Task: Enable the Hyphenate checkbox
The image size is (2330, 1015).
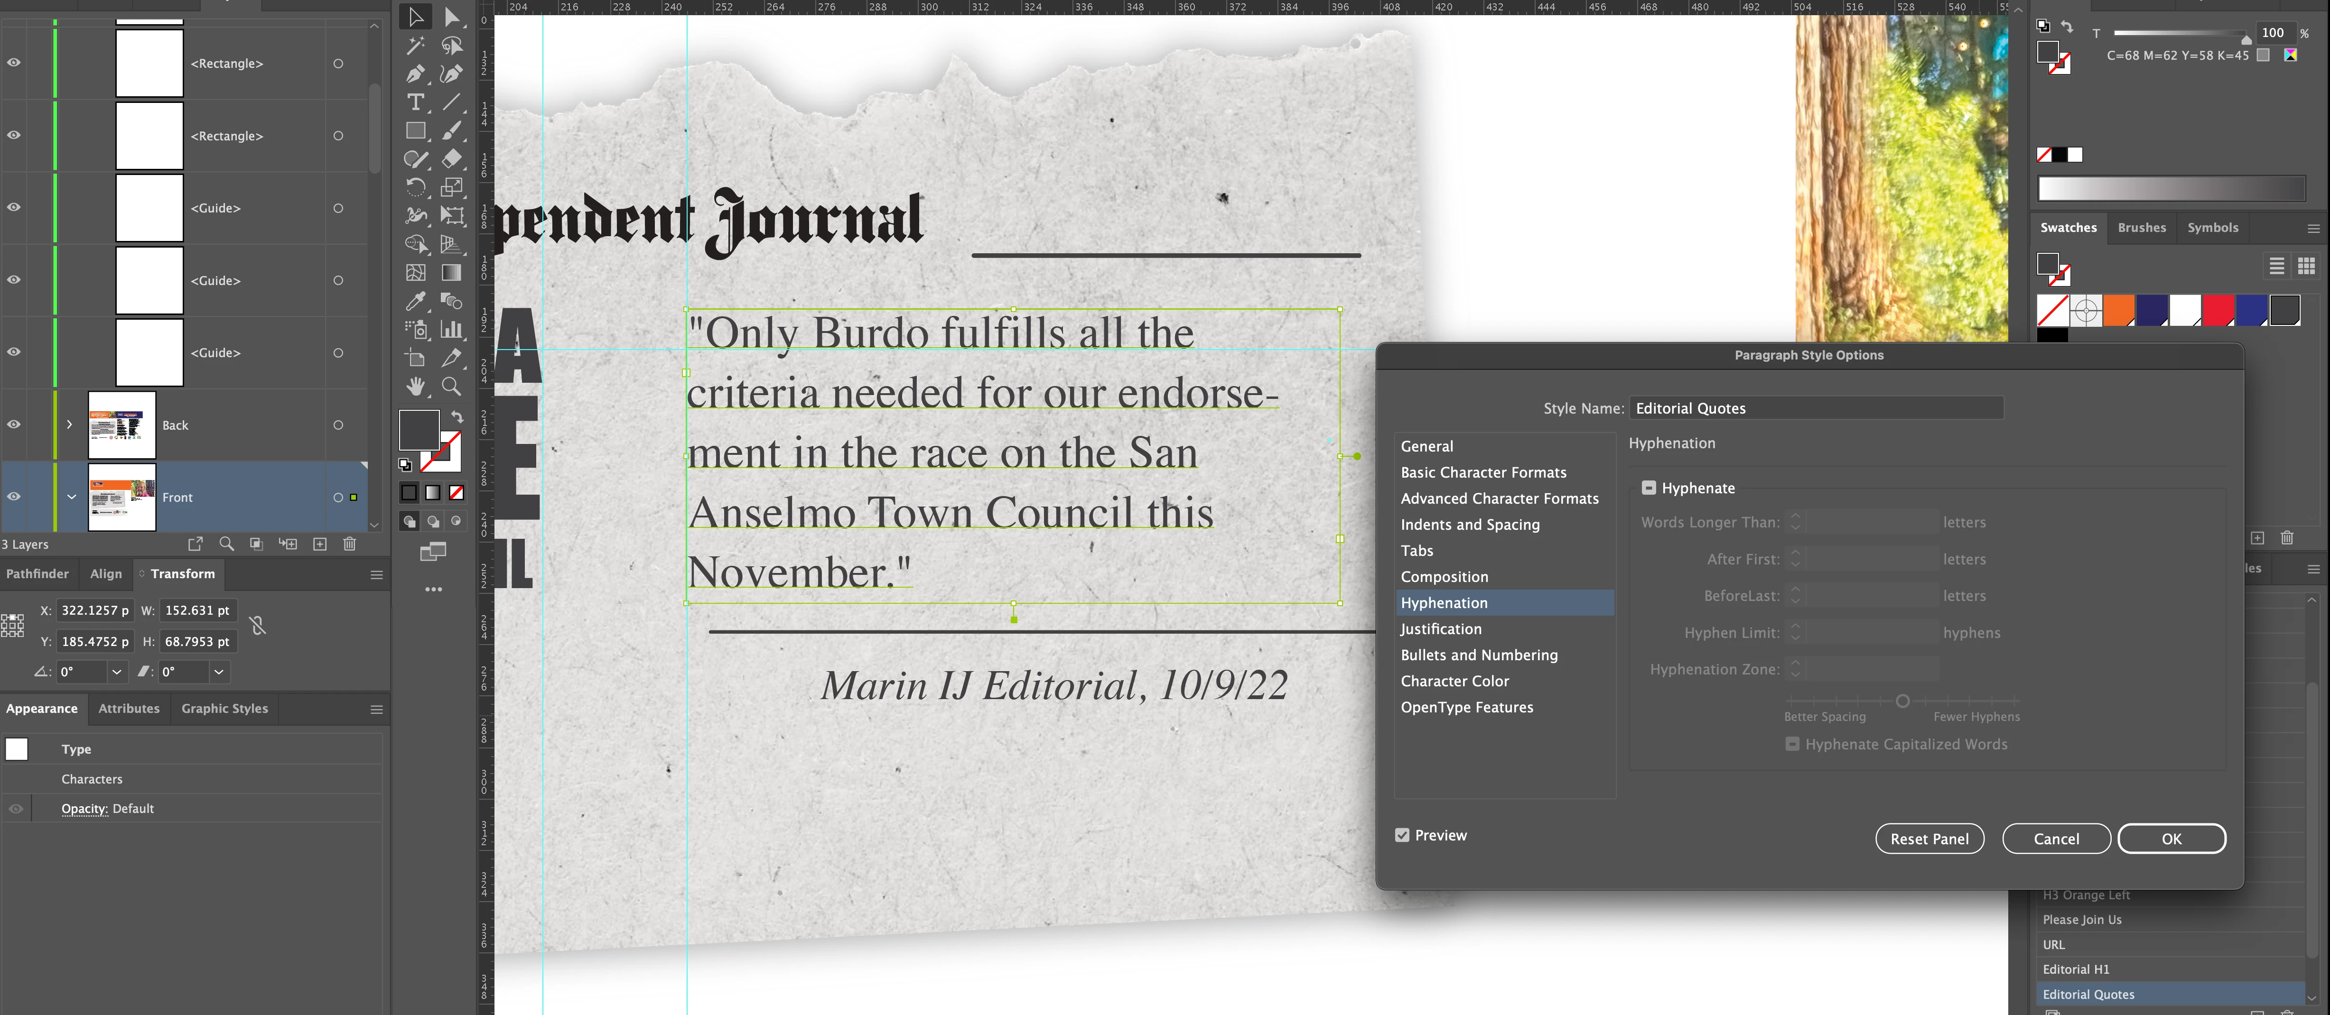Action: pos(1649,488)
